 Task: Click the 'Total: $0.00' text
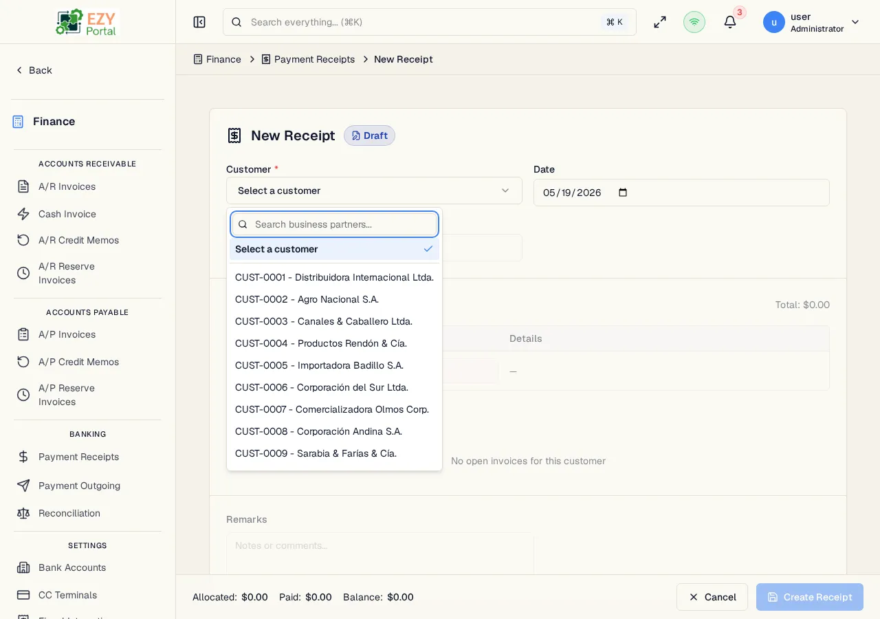click(x=802, y=305)
